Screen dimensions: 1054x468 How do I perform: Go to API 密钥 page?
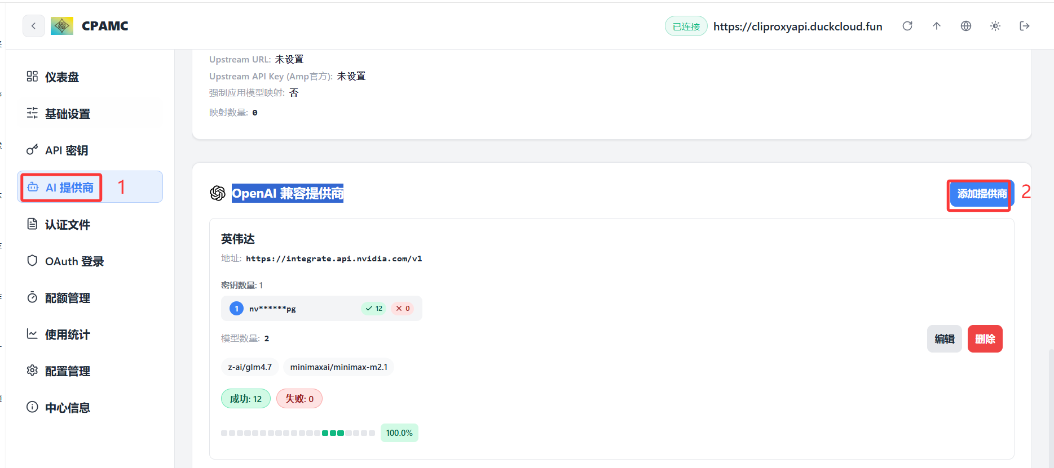coord(90,150)
